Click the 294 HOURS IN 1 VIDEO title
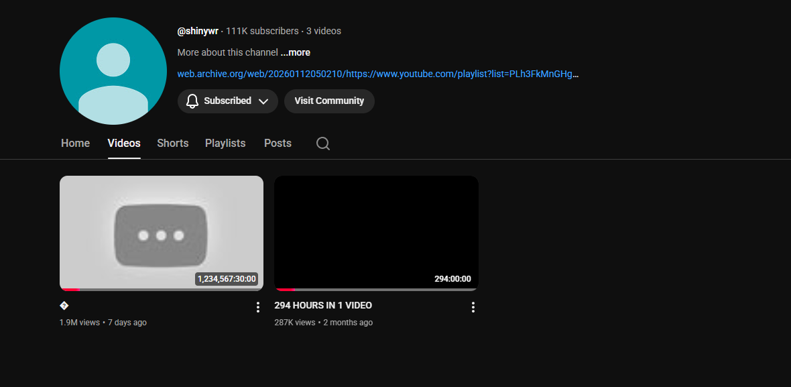791x387 pixels. tap(323, 305)
